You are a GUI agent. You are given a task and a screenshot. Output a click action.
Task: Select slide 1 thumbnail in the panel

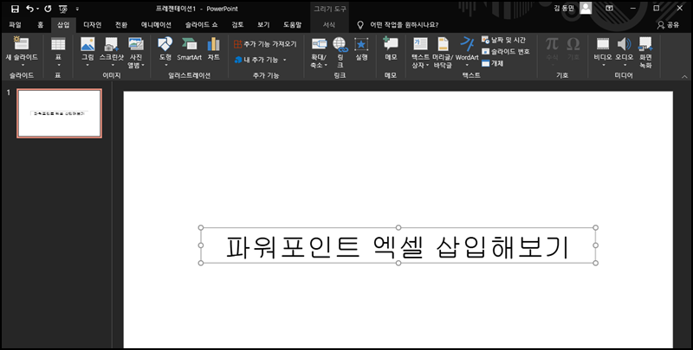click(x=59, y=113)
